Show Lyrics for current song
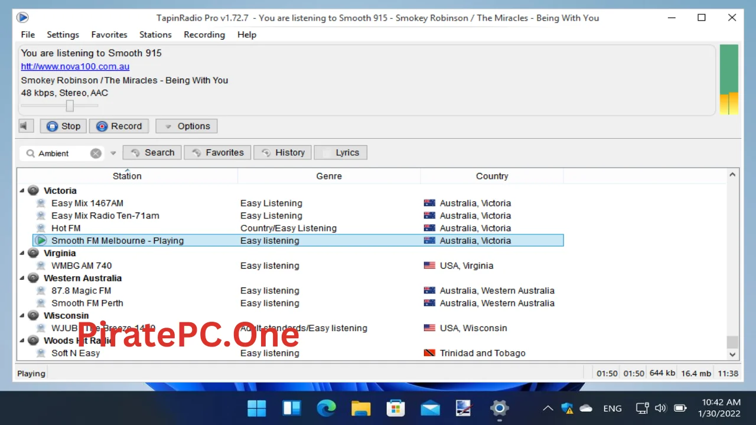 pyautogui.click(x=340, y=152)
